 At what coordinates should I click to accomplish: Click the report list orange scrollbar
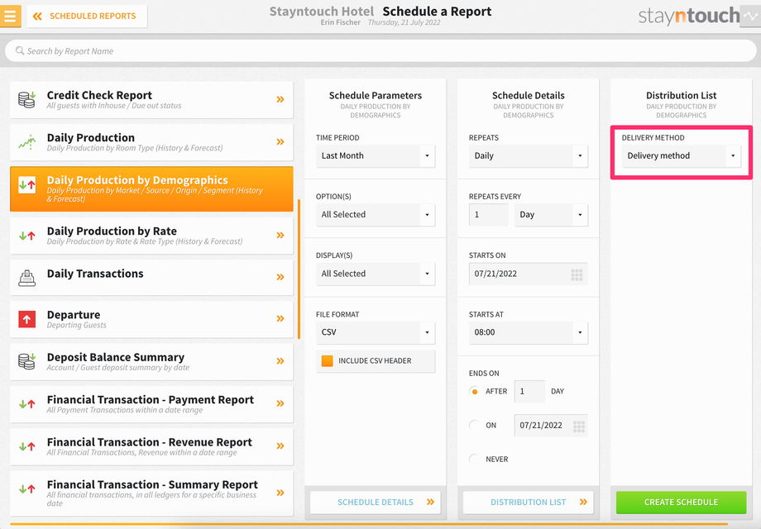coord(299,269)
